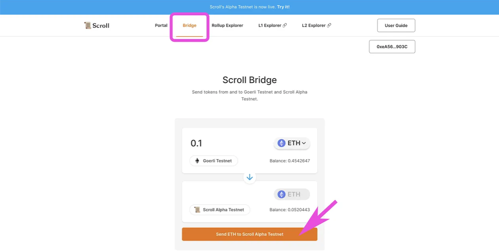Switch to the Portal tab
The width and height of the screenshot is (499, 252).
pyautogui.click(x=161, y=25)
